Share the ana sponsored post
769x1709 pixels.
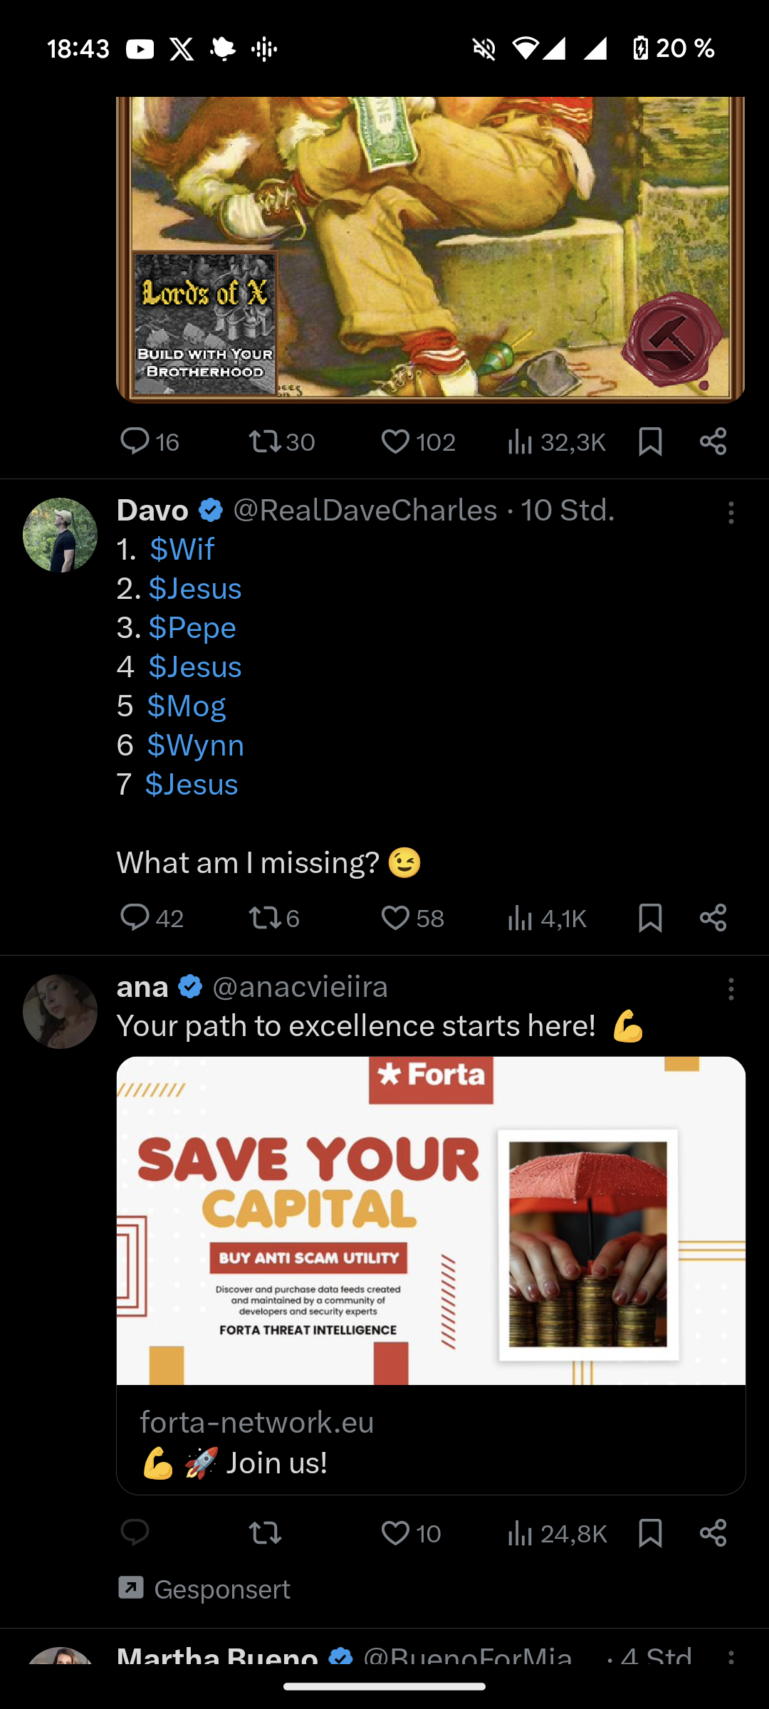click(713, 1533)
